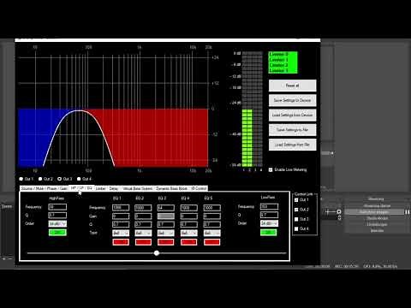The height and width of the screenshot is (308, 411).
Task: Tick Out 2 in Control Link
Action: pos(296,210)
